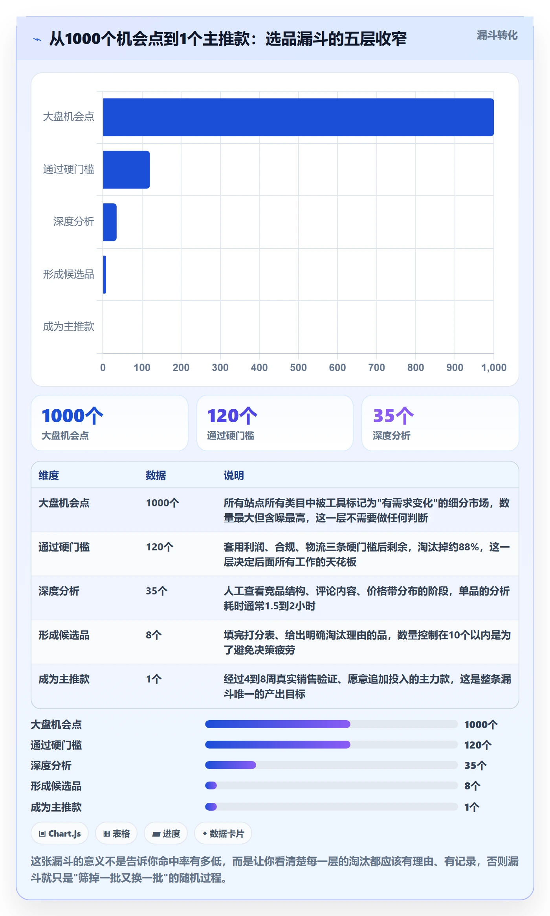Click the 漏斗转化 tag in the header

[x=497, y=35]
